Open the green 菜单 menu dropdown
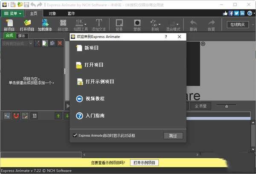This screenshot has height=174, width=256. (13, 14)
